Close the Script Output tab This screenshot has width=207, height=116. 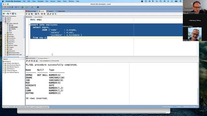point(37,58)
